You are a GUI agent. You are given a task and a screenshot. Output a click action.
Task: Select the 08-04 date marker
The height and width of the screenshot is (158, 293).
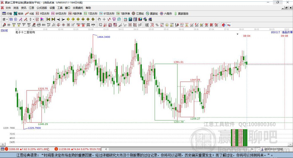247,36
